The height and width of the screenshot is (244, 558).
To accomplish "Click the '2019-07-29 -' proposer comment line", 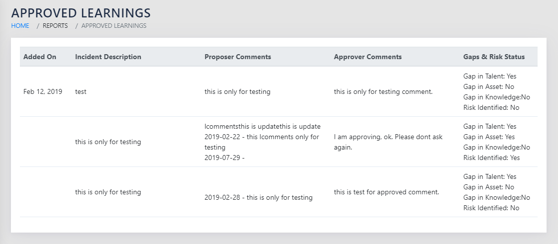I will coord(224,158).
